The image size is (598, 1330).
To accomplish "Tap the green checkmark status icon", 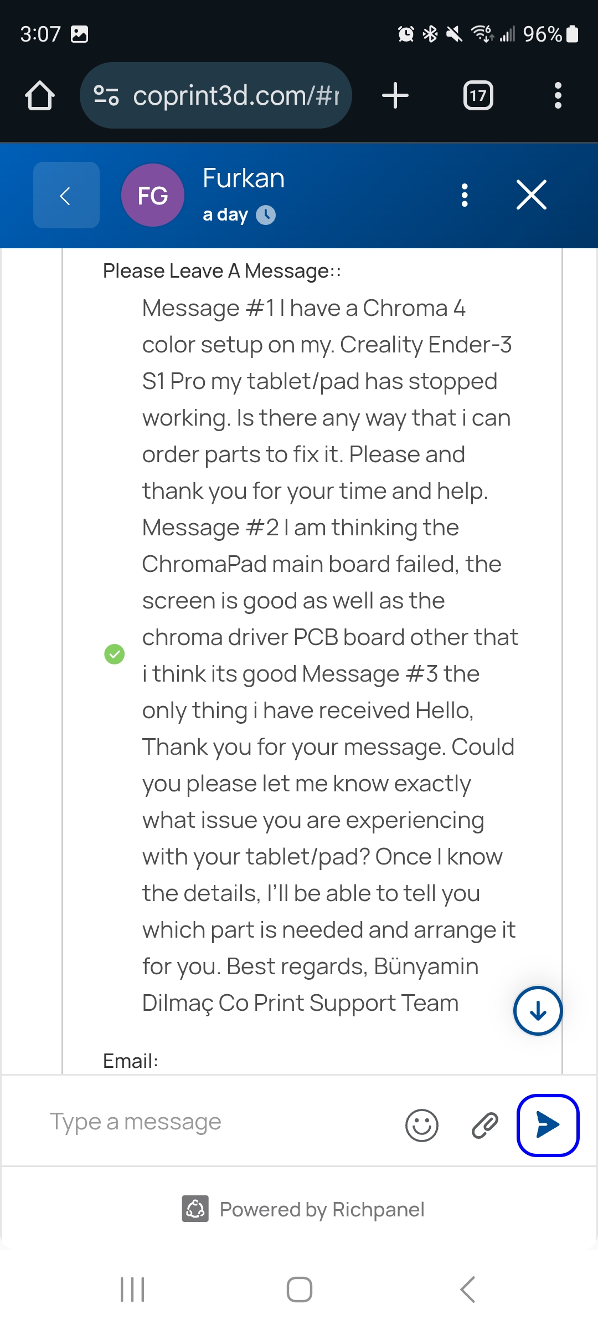I will pyautogui.click(x=115, y=654).
